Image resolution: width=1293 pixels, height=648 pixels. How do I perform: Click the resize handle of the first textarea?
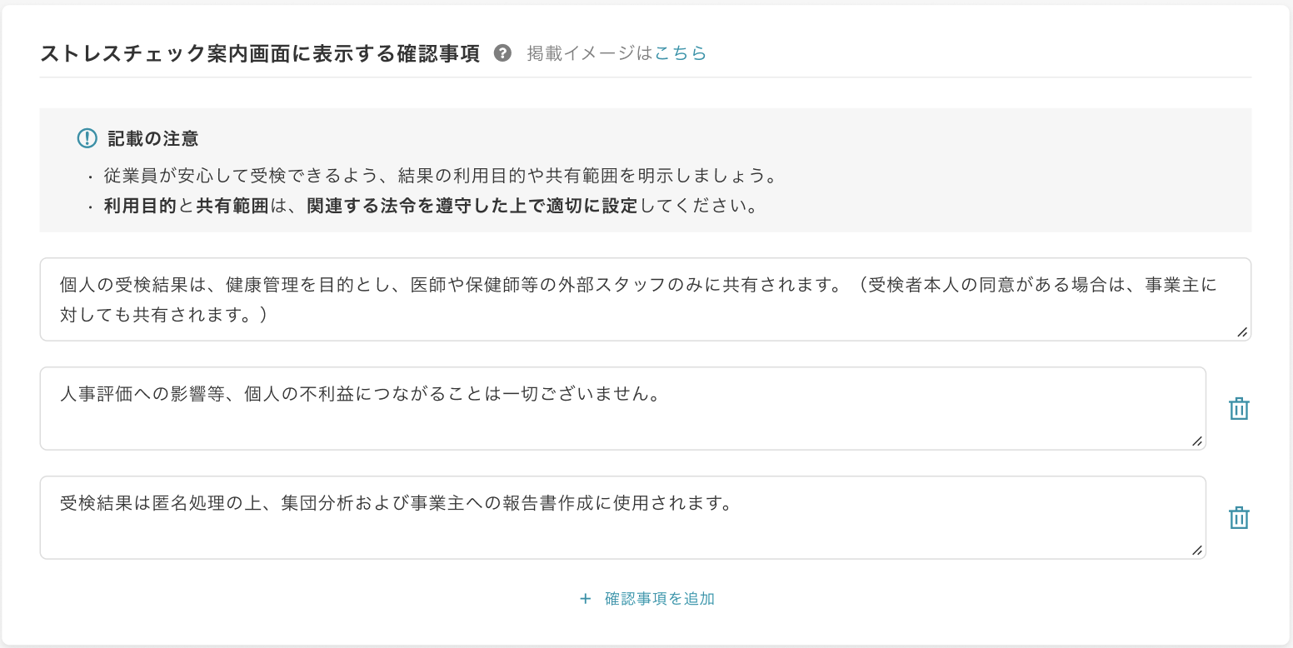[x=1243, y=333]
